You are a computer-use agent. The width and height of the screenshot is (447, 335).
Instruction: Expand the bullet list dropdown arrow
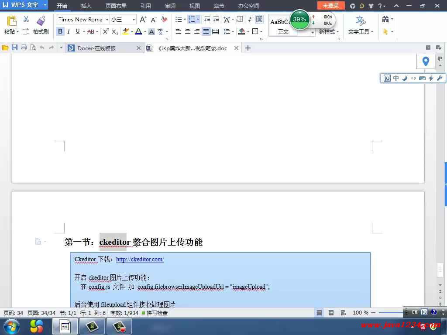click(185, 20)
